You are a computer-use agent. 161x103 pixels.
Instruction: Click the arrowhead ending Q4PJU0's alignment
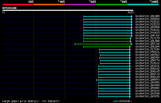coord(132,36)
